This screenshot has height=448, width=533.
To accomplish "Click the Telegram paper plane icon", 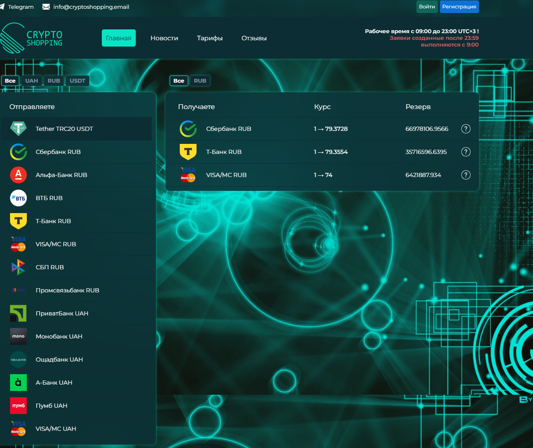I will click(2, 7).
